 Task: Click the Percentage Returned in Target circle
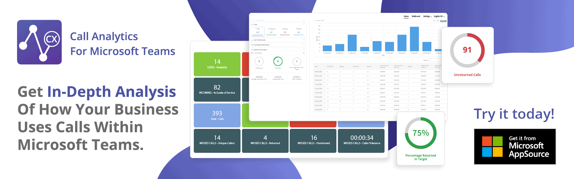(297, 61)
